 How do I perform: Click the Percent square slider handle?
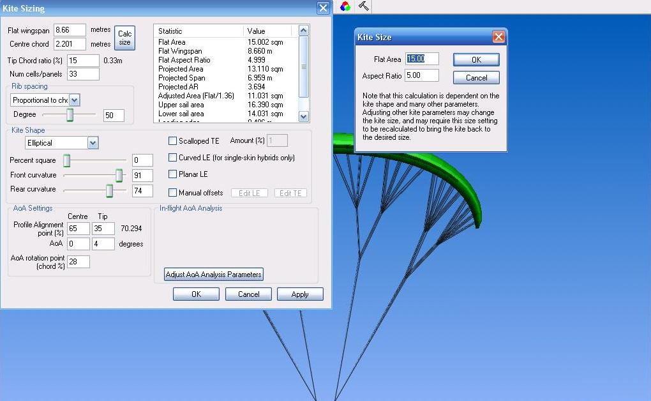point(66,161)
